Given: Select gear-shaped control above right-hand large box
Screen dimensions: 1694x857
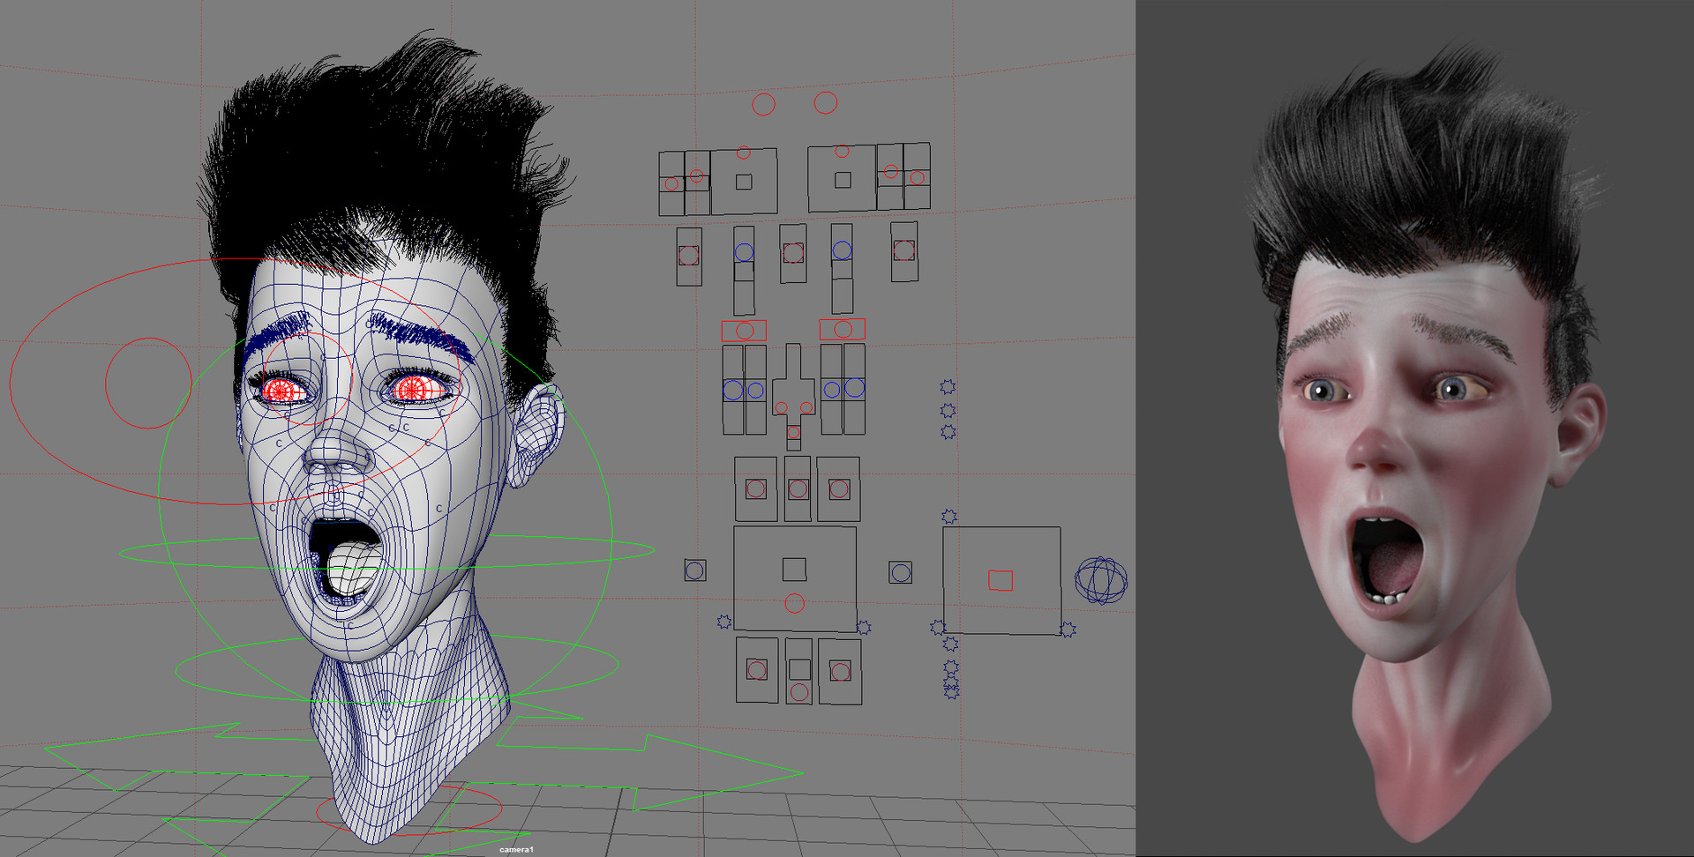Looking at the screenshot, I should tap(948, 517).
